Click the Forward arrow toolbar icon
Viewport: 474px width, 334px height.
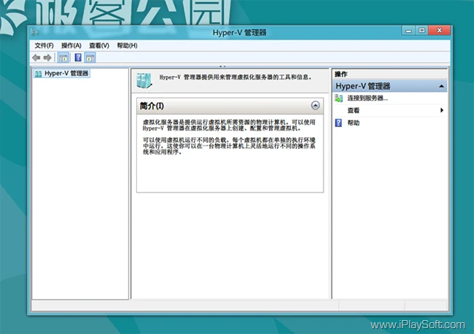47,58
